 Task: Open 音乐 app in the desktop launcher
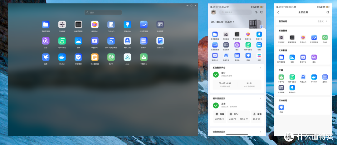click(46, 41)
